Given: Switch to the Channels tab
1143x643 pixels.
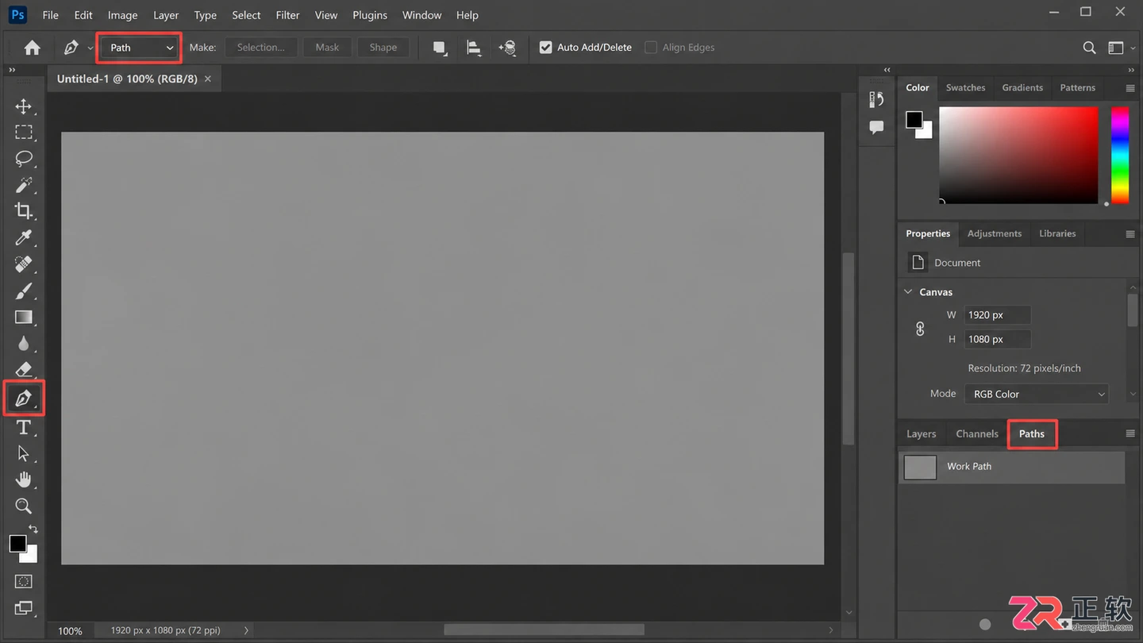Looking at the screenshot, I should pyautogui.click(x=977, y=434).
